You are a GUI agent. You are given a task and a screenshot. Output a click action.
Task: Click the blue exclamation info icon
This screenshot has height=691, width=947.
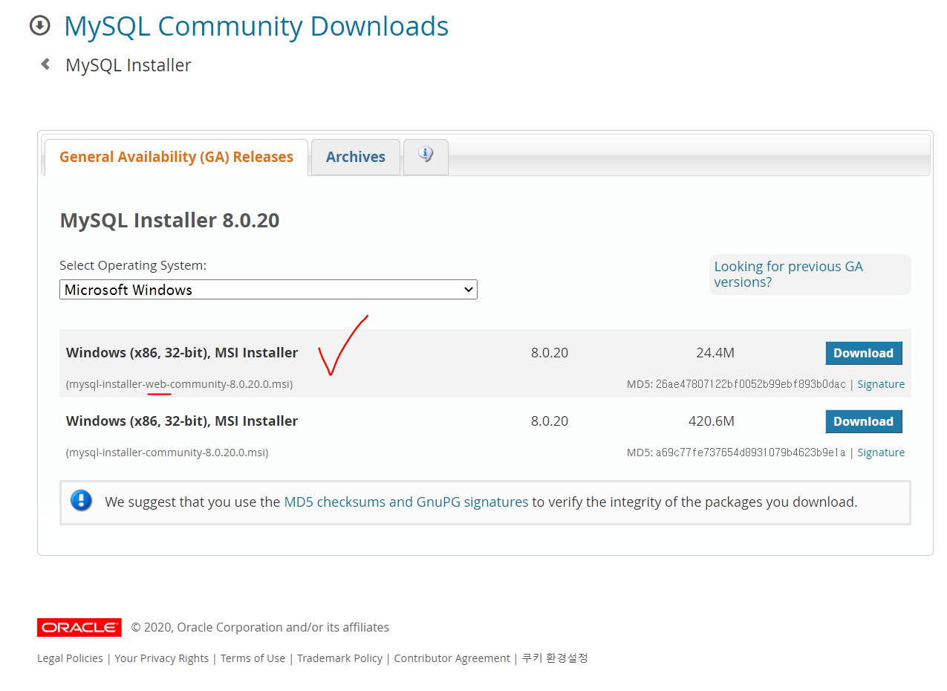click(82, 500)
